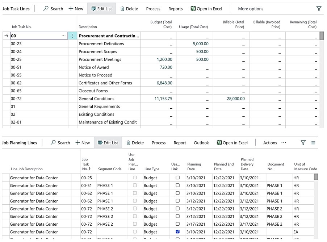Expand the Process menu in Job Task Lines
Screen dimensions: 327x242
tap(153, 9)
